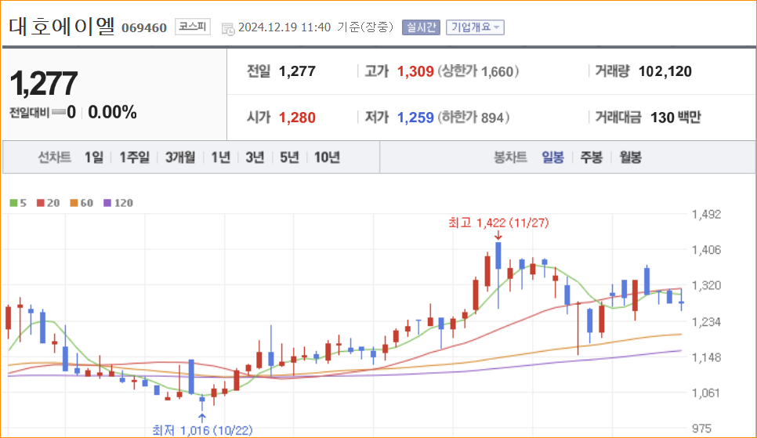Select the 1일 line chart tab
757x438 pixels.
94,157
